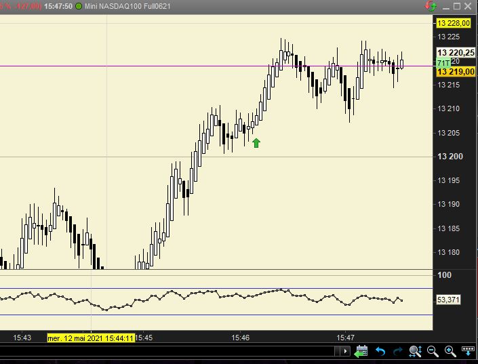
Task: Click the calendar go-to-date icon
Action: coord(361,352)
